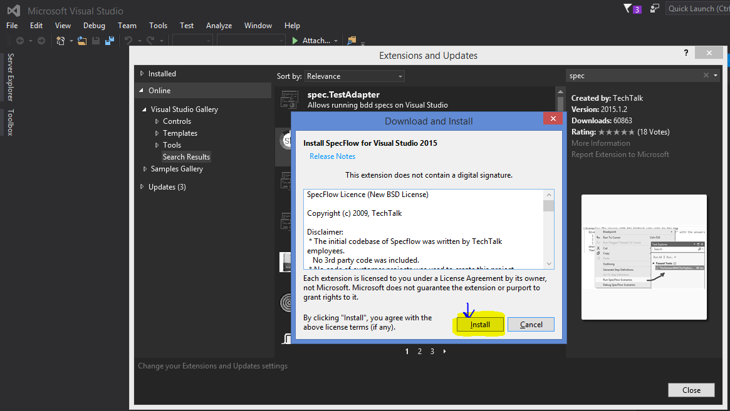Click the Send Feedback icon near Quick Launch
Screen dimensions: 730x411
(654, 8)
